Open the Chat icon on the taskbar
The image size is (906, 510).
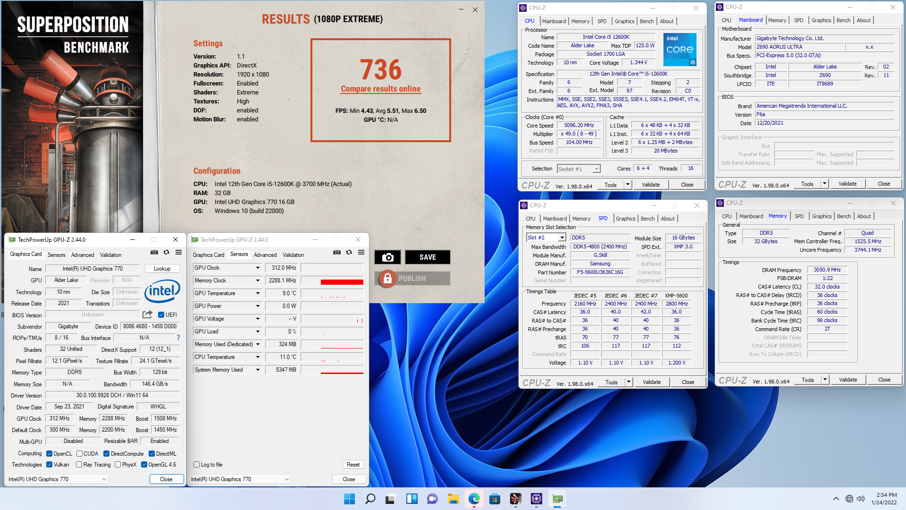coord(432,499)
